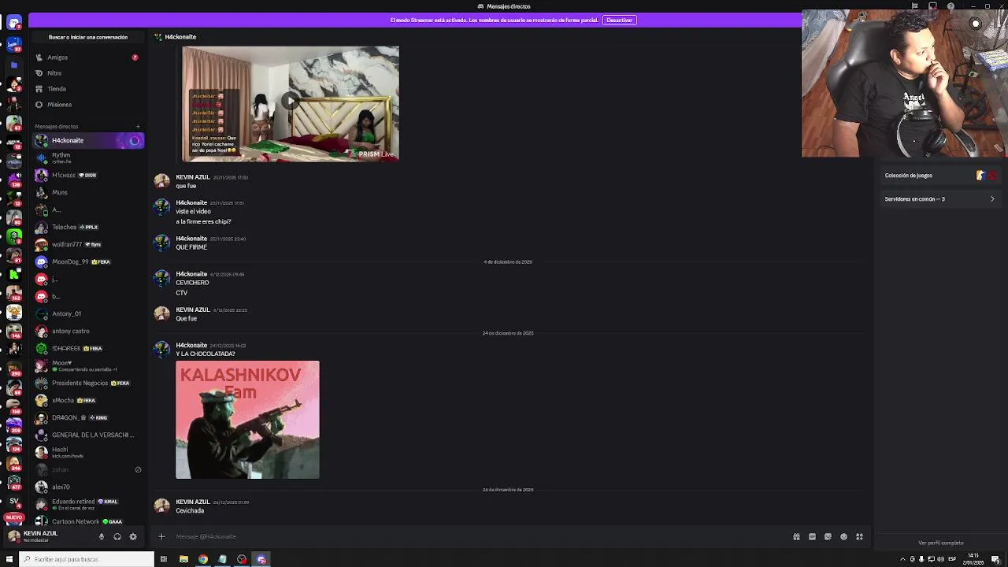Open attachment plus button in message bar
This screenshot has width=1008, height=567.
(x=161, y=536)
